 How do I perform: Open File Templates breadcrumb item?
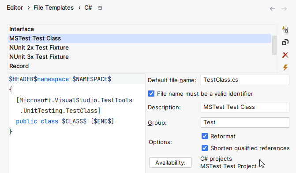coord(53,8)
